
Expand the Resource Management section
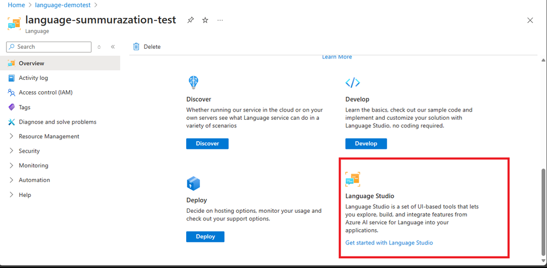(x=11, y=136)
